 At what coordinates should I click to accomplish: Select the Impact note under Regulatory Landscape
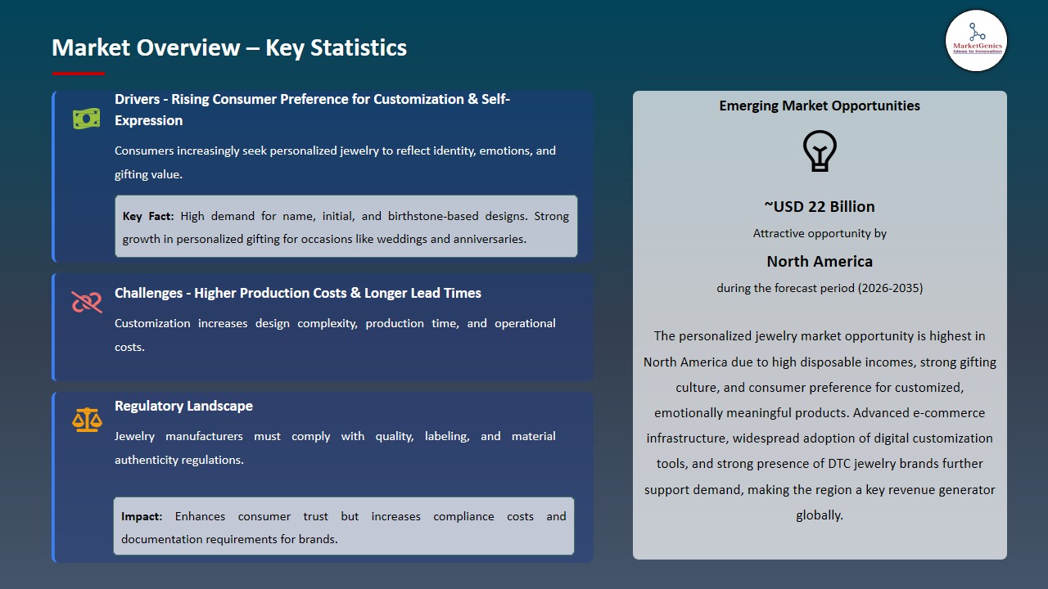[344, 527]
